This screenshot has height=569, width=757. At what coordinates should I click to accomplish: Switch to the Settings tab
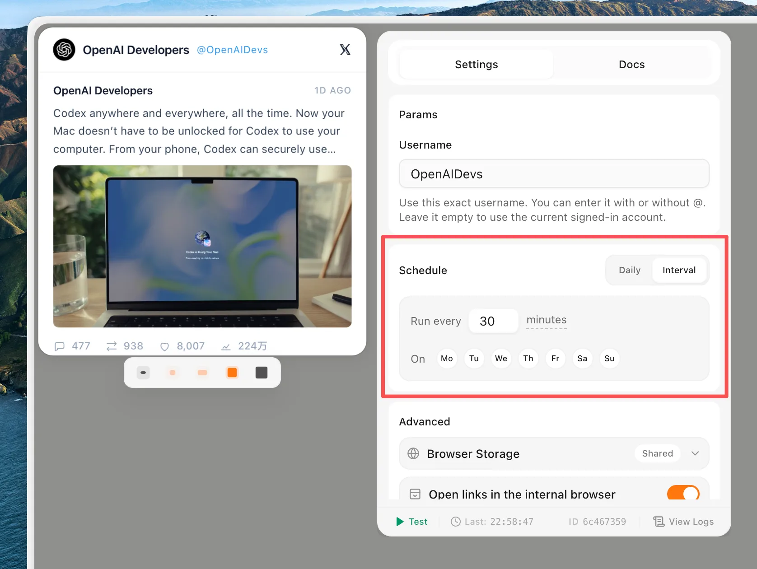tap(477, 65)
